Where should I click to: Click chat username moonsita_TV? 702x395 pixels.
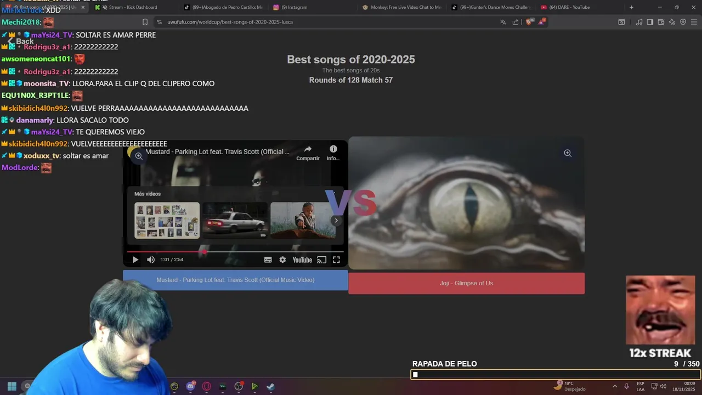[46, 83]
